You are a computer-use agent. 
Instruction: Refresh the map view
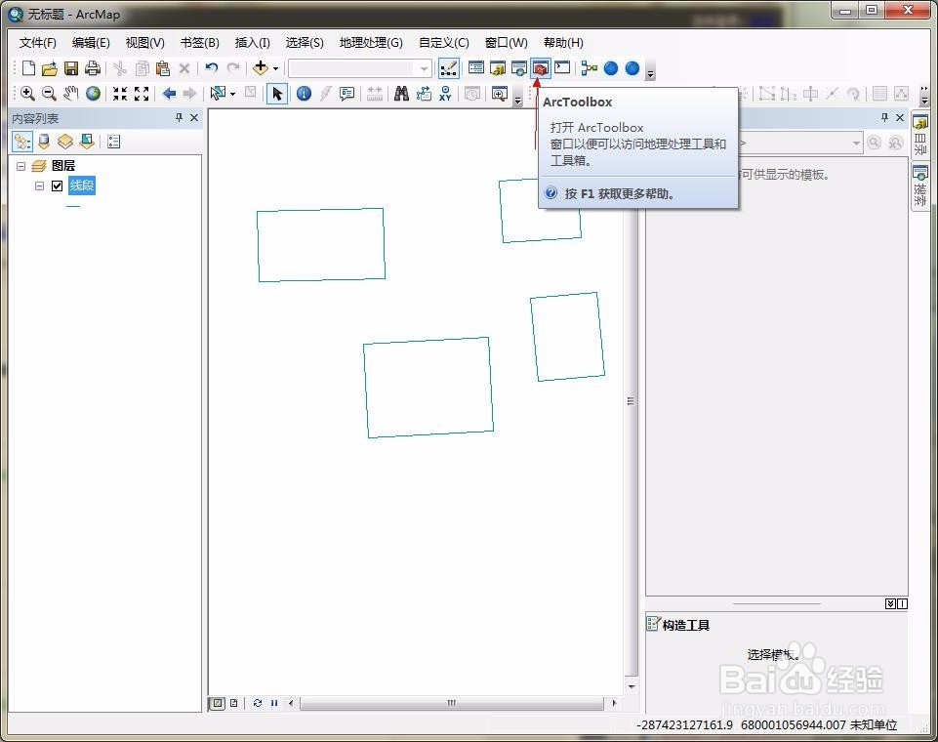(258, 703)
